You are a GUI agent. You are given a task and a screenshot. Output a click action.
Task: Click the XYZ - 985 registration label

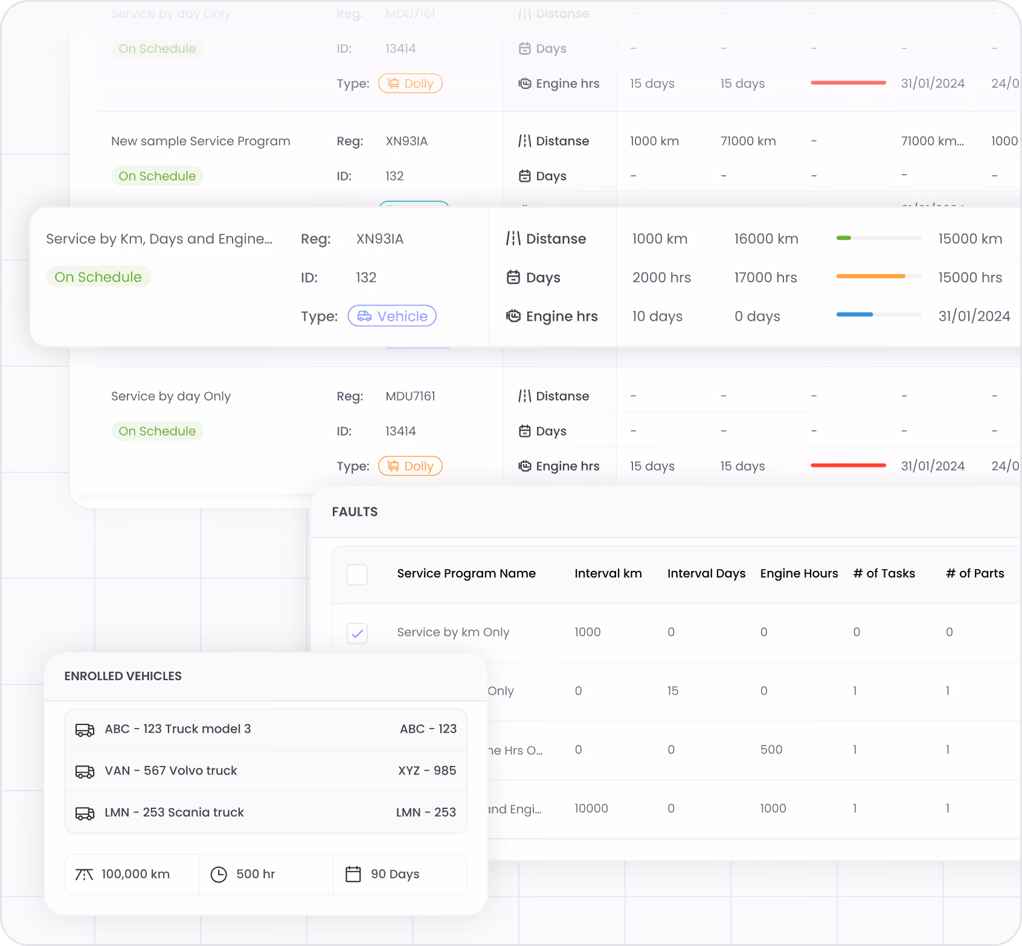(427, 771)
